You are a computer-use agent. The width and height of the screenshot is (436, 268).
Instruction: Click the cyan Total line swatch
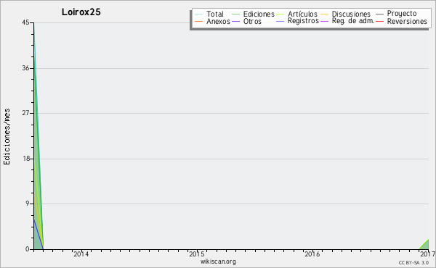(x=199, y=14)
